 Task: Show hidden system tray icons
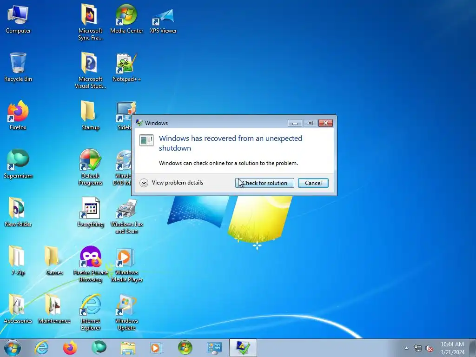coord(406,348)
